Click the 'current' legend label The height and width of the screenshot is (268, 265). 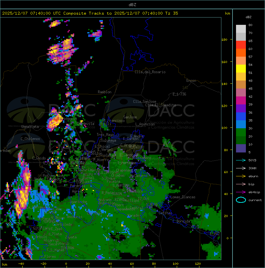255,200
